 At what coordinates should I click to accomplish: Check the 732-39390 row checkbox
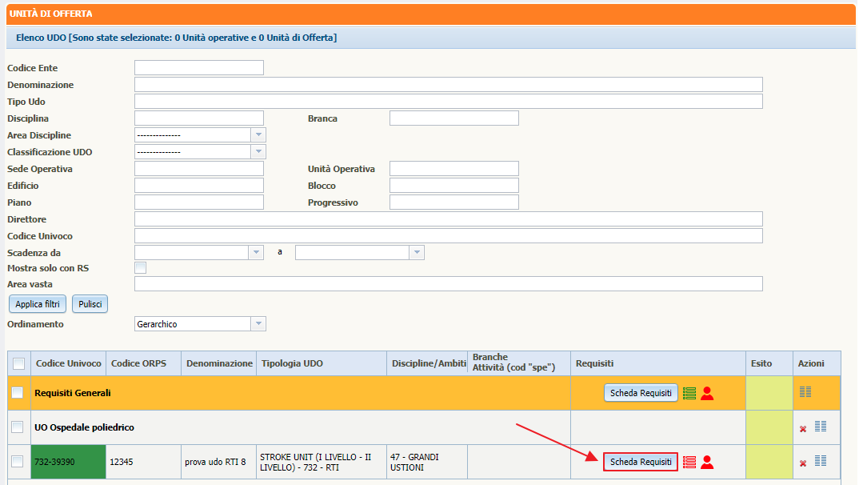[x=18, y=462]
